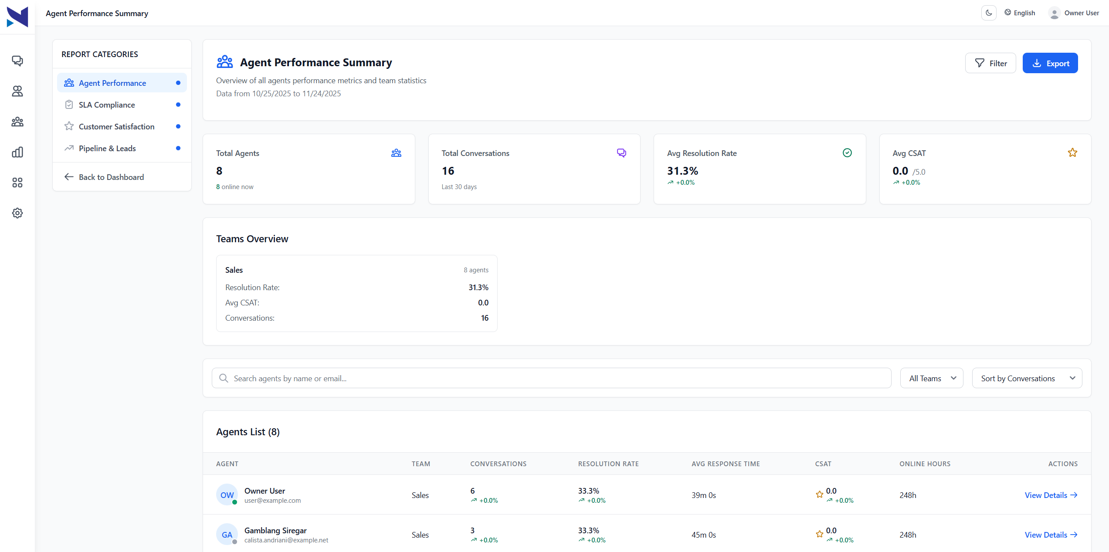Click the CSAT star in Owner User row

pyautogui.click(x=819, y=494)
